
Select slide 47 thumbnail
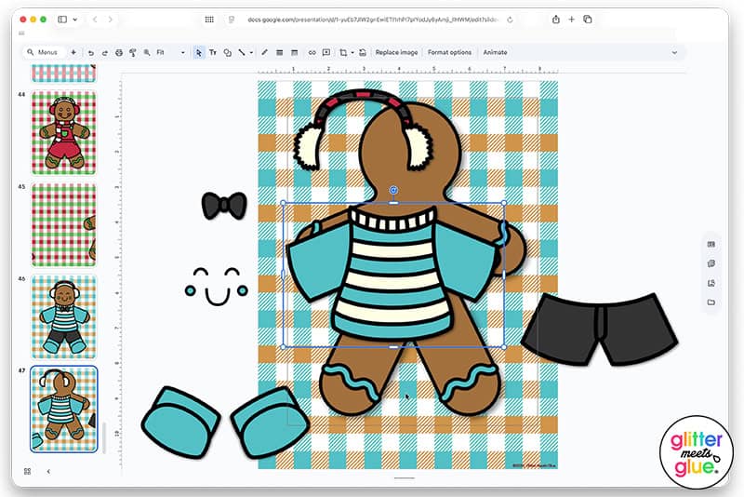tap(63, 410)
